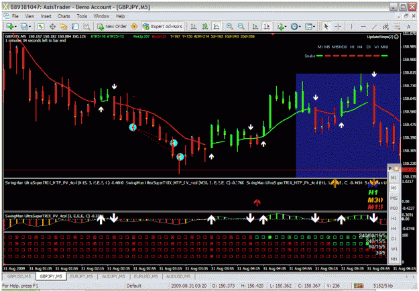Switch to the GBPUSD,M5 chart tab
The height and width of the screenshot is (291, 419).
[19, 276]
